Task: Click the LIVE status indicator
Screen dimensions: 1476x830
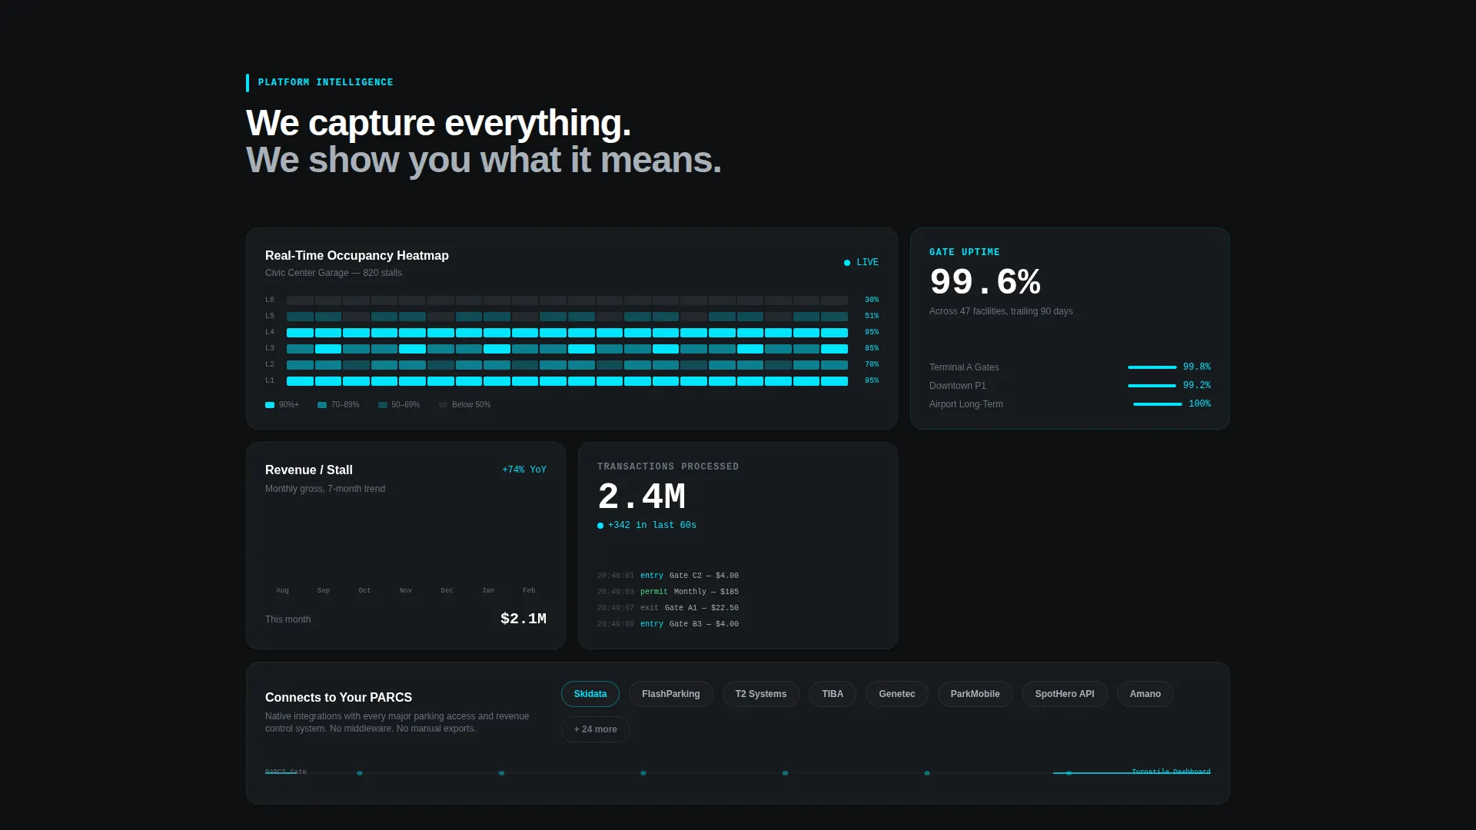Action: pos(860,262)
